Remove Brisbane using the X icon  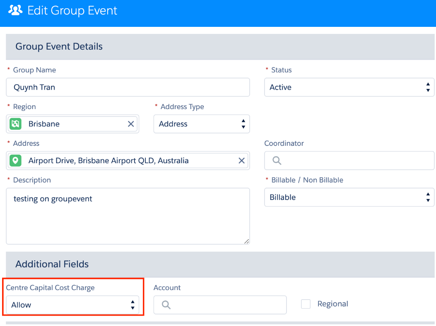[131, 124]
